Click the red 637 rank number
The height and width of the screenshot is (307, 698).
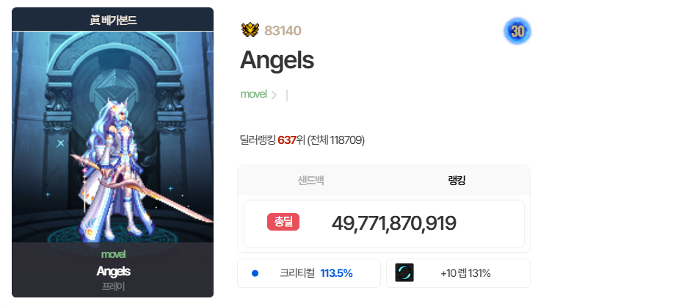pos(287,140)
